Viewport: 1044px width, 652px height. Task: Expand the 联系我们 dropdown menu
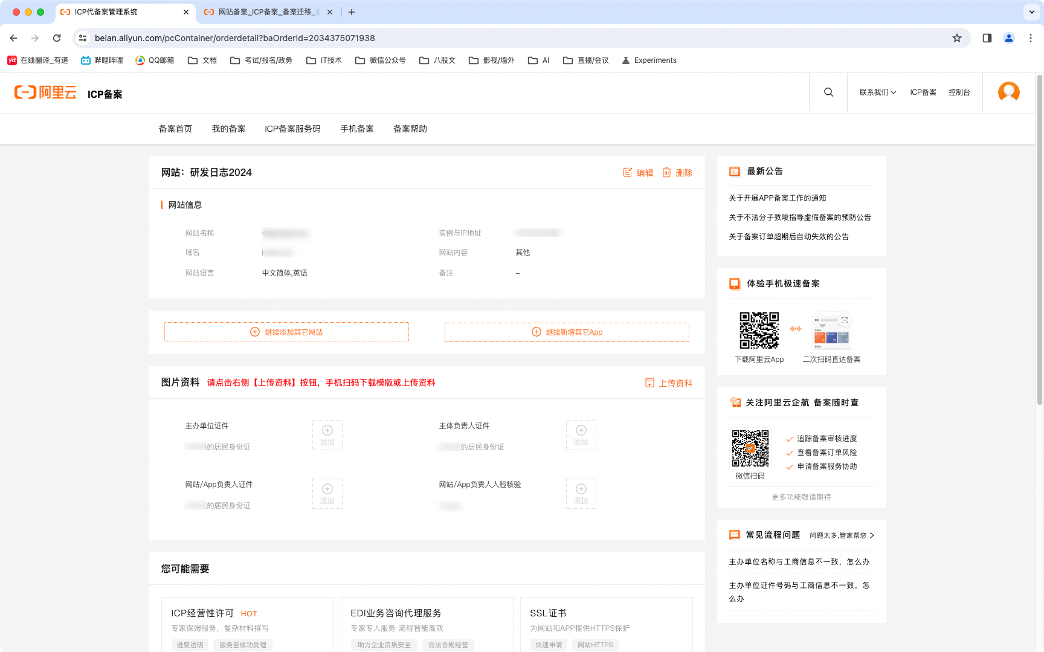[x=877, y=92]
